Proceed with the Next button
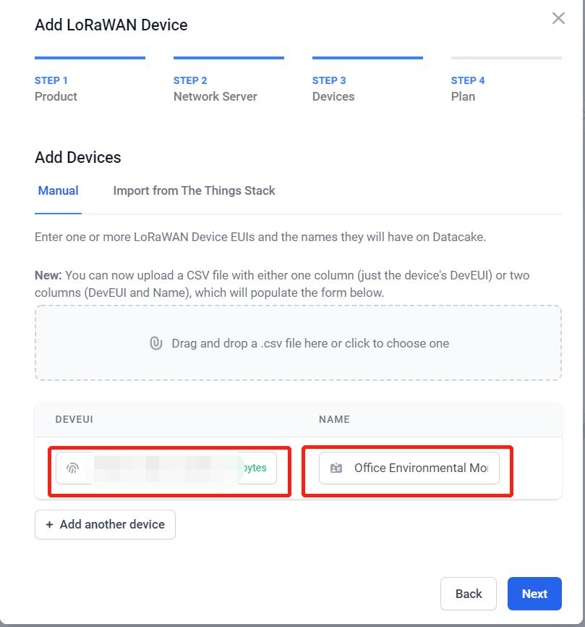The width and height of the screenshot is (585, 627). pyautogui.click(x=534, y=594)
